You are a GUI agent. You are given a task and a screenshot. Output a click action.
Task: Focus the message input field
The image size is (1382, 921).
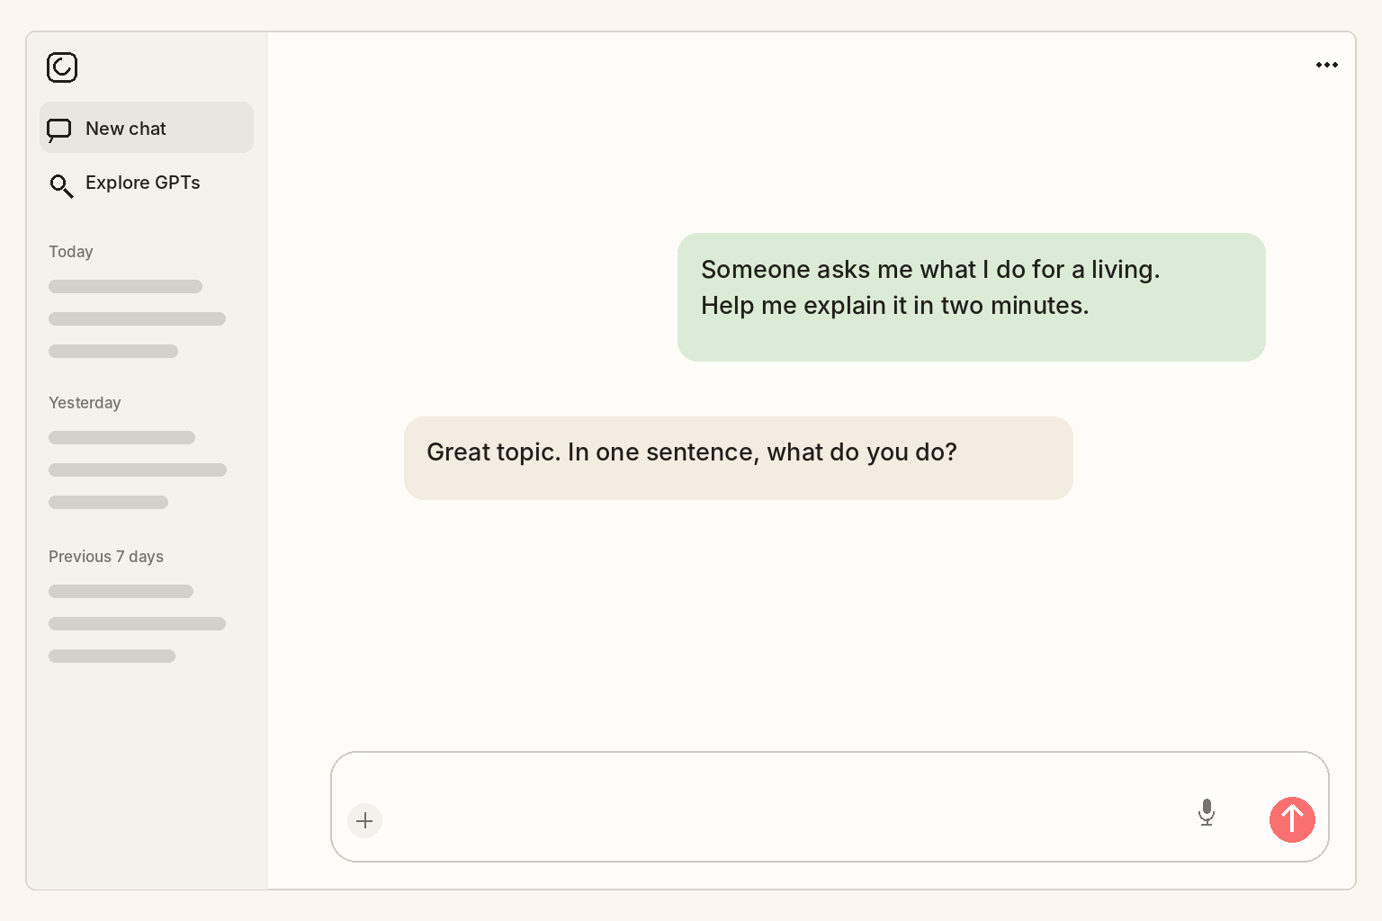[x=830, y=807]
